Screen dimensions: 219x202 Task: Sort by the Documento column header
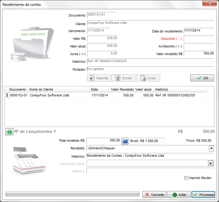point(18,89)
